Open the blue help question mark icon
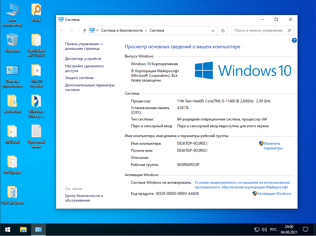This screenshot has width=316, height=236. click(294, 40)
